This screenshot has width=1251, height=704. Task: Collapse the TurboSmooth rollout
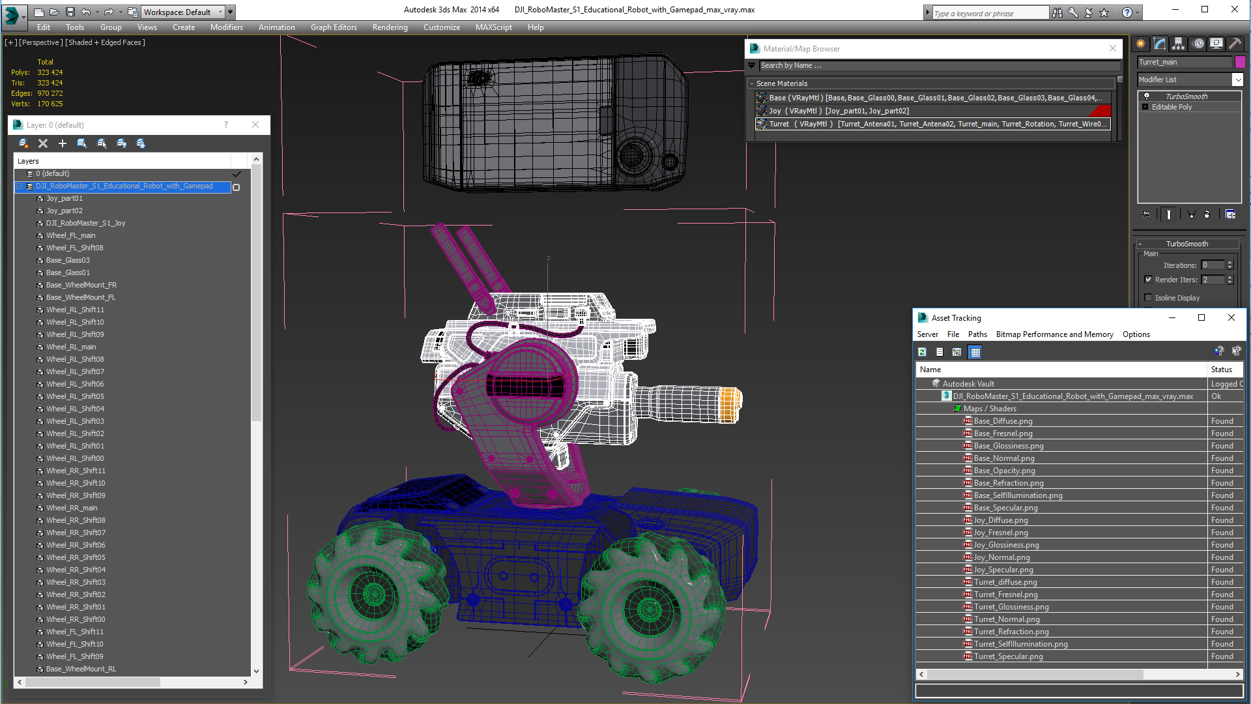[1141, 244]
